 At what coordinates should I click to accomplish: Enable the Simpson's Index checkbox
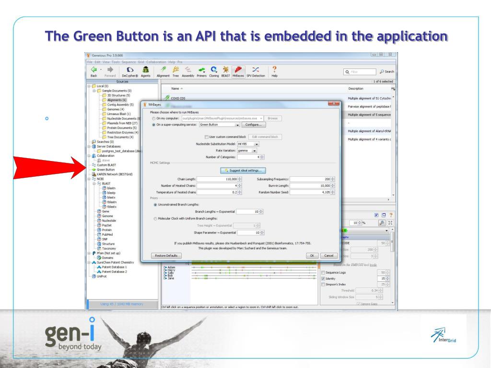[x=323, y=285]
